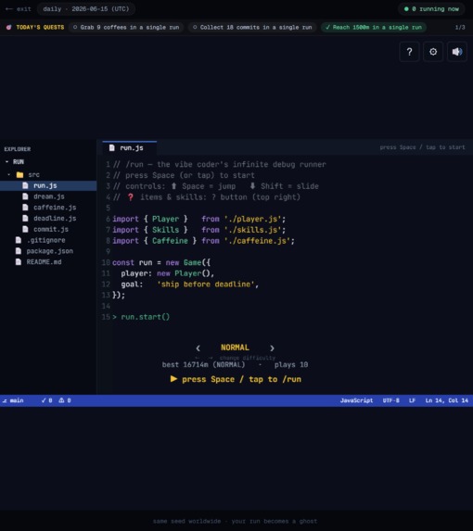Switch to the run.js editor tab
Screen dimensions: 473x531
130,148
